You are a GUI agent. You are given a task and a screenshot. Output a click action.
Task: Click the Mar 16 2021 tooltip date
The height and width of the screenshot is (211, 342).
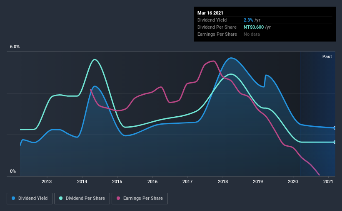pyautogui.click(x=210, y=13)
